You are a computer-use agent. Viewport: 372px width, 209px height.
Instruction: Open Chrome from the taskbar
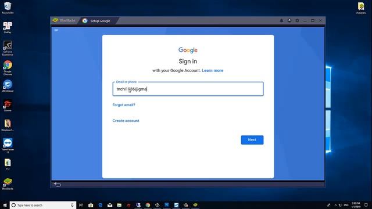tap(148, 205)
